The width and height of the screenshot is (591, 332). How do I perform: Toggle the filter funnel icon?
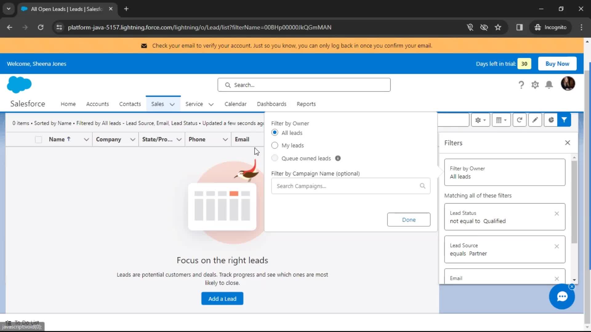click(x=564, y=120)
